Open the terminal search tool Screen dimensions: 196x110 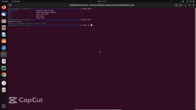pyautogui.click(x=176, y=5)
